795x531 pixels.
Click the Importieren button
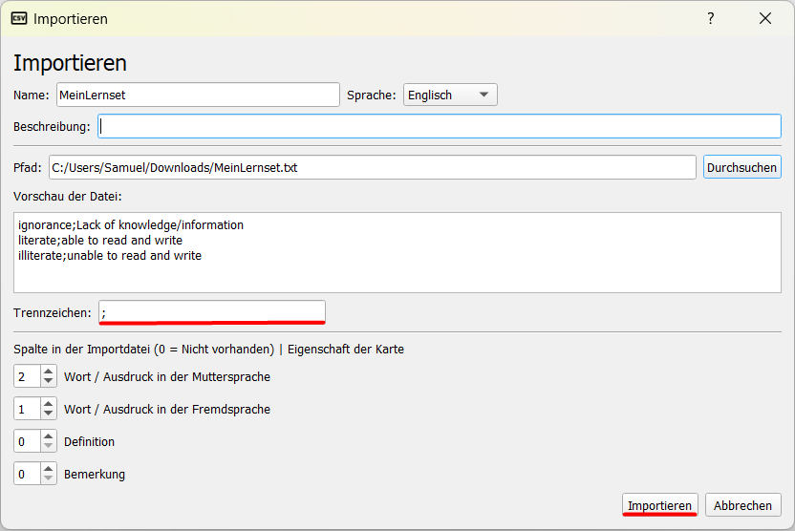coord(659,505)
